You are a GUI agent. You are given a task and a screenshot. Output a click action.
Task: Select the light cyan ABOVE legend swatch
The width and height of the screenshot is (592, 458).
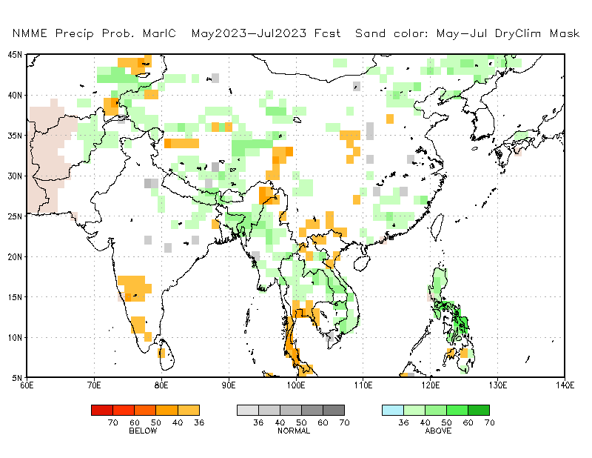tap(393, 410)
